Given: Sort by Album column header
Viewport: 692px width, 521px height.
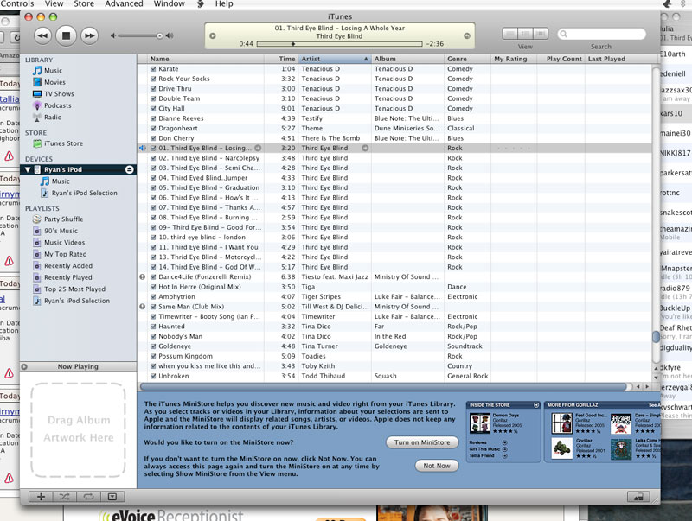Looking at the screenshot, I should [407, 59].
